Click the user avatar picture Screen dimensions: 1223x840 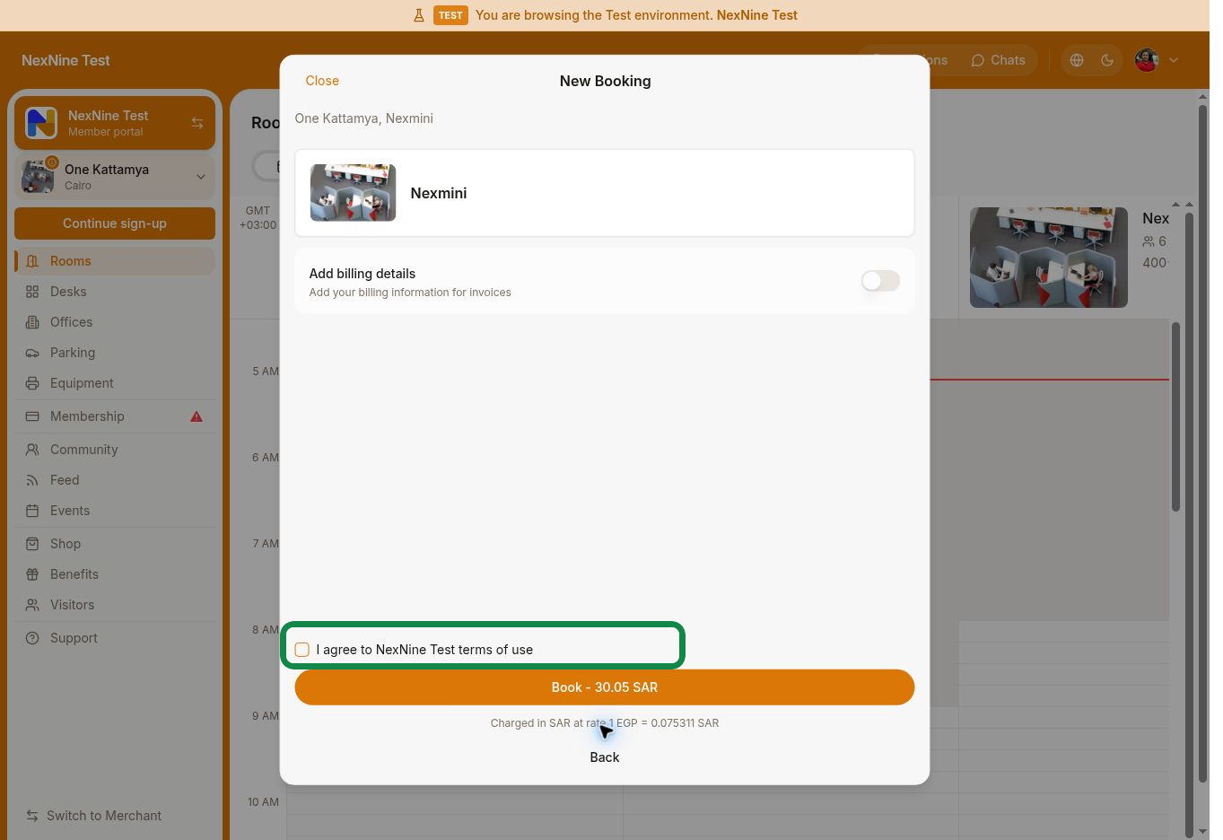point(1147,60)
